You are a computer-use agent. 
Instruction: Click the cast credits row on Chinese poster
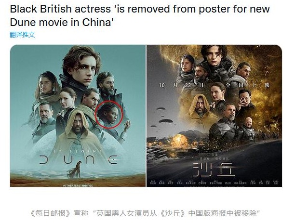[x=215, y=183]
